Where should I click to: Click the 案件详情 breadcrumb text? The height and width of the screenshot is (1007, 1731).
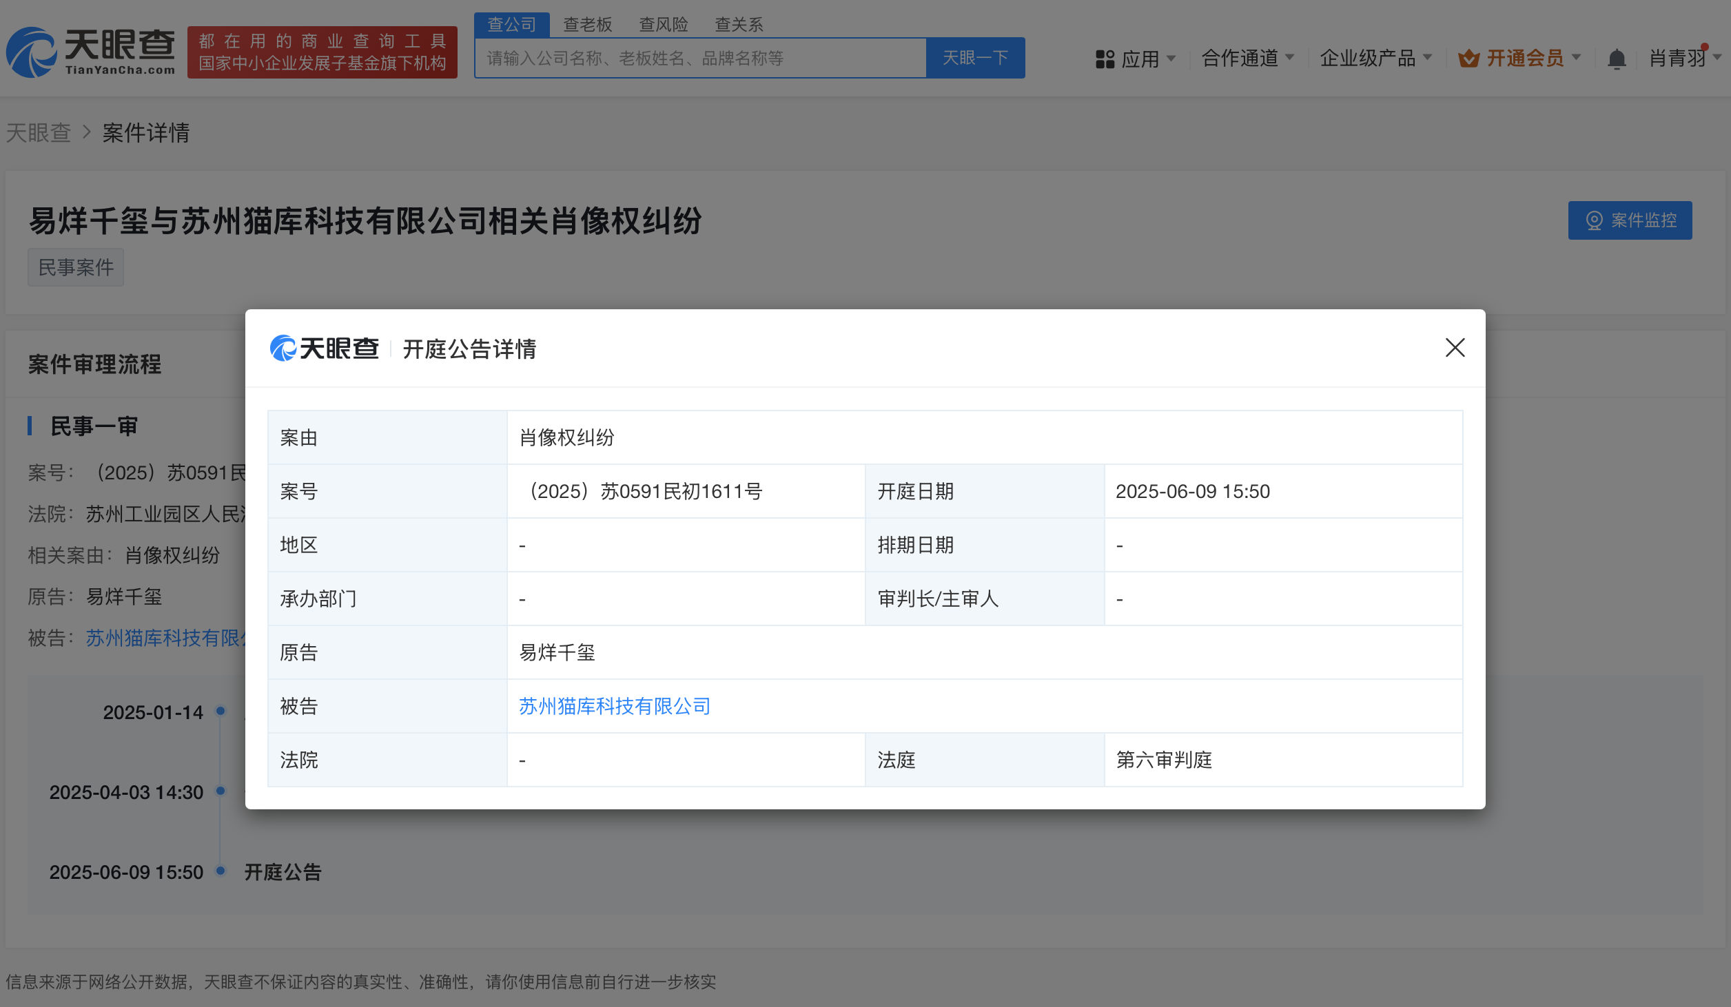point(146,132)
